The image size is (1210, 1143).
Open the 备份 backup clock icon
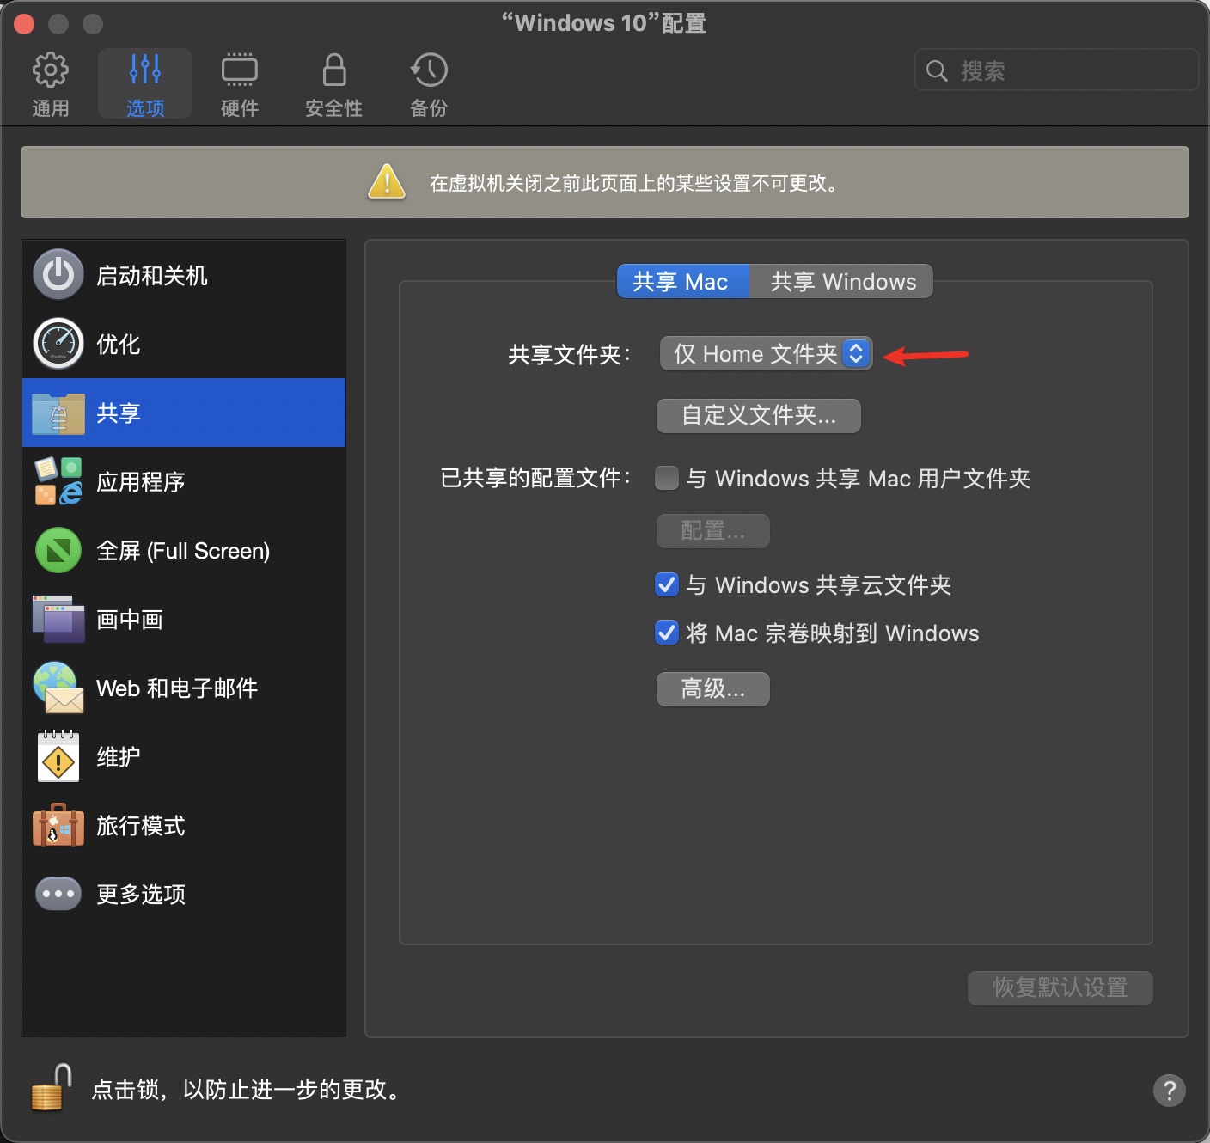(428, 70)
